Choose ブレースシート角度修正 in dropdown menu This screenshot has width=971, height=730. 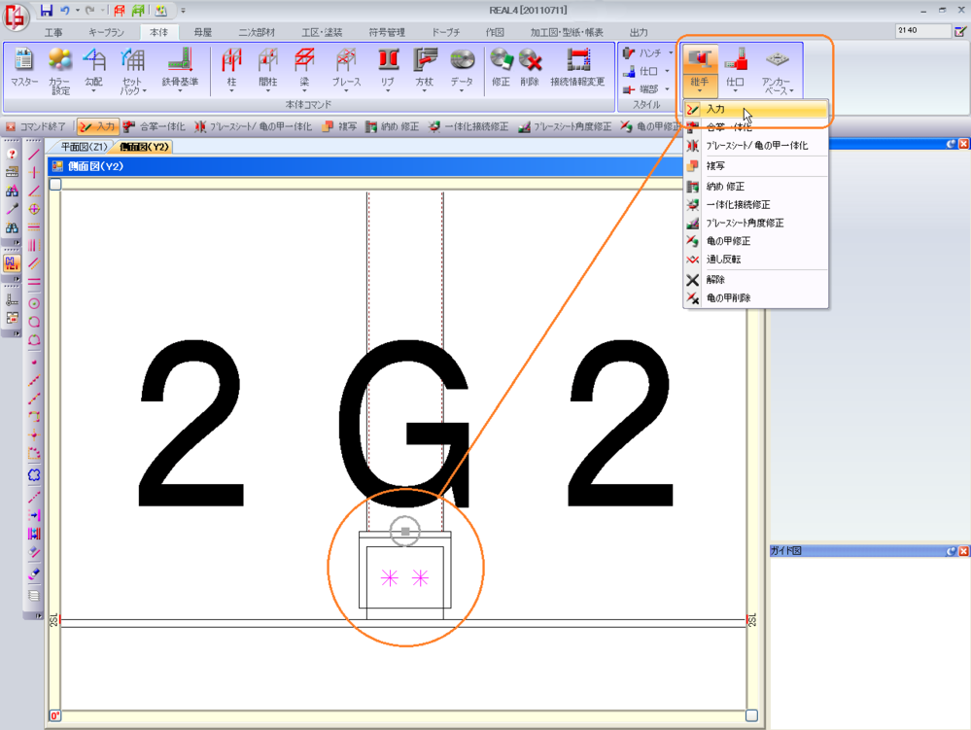[755, 223]
